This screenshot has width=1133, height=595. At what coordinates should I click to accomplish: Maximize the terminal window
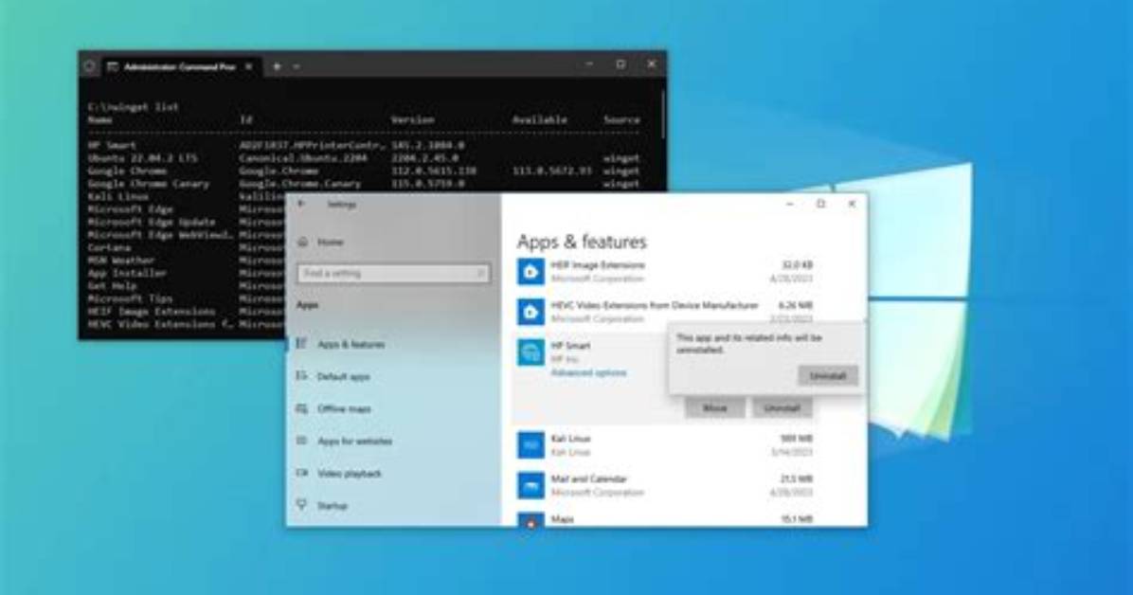click(x=620, y=64)
